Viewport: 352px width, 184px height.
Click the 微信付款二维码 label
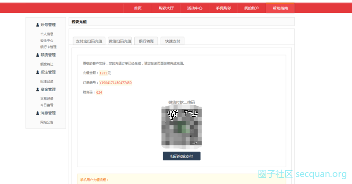tap(182, 102)
